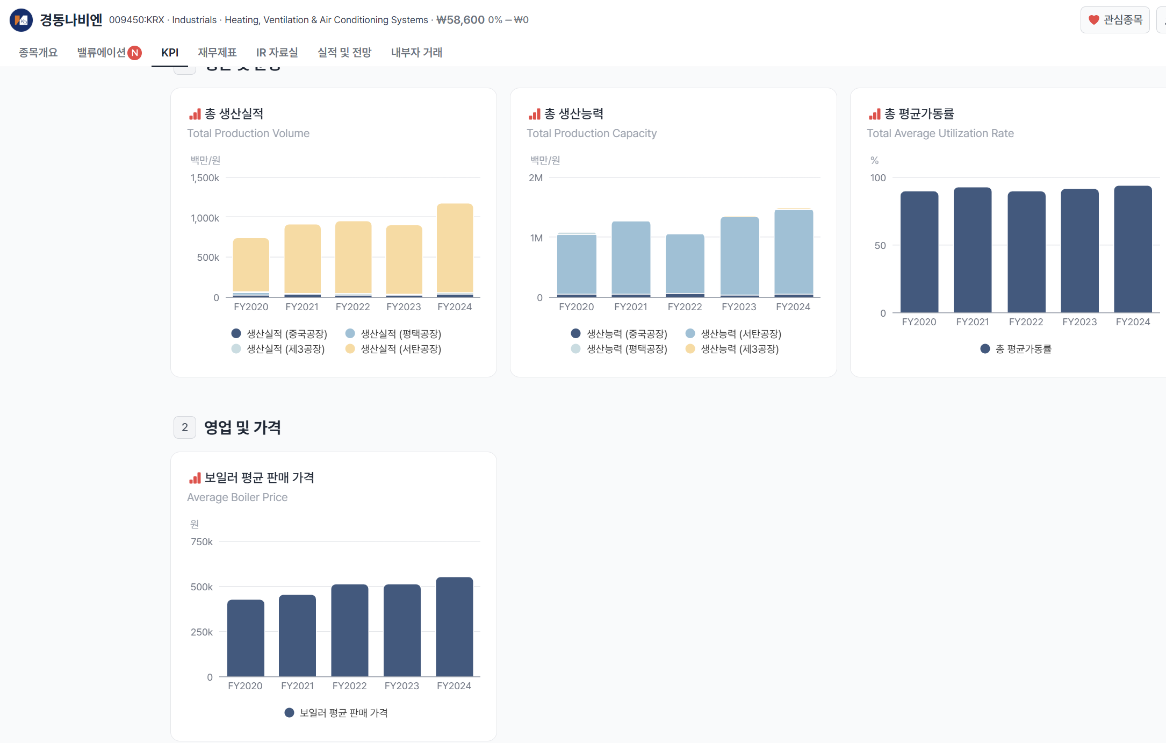Toggle 생산능력 (제3공장) legend series
Screen dimensions: 1166x743
(x=732, y=349)
